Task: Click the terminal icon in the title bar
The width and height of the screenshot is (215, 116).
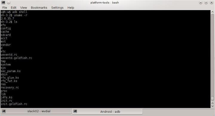Action: (x=3, y=2)
